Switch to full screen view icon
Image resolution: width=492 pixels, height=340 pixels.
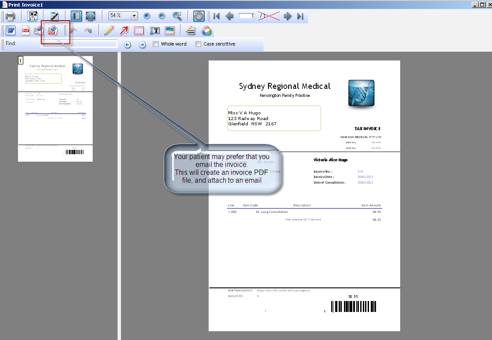(90, 16)
